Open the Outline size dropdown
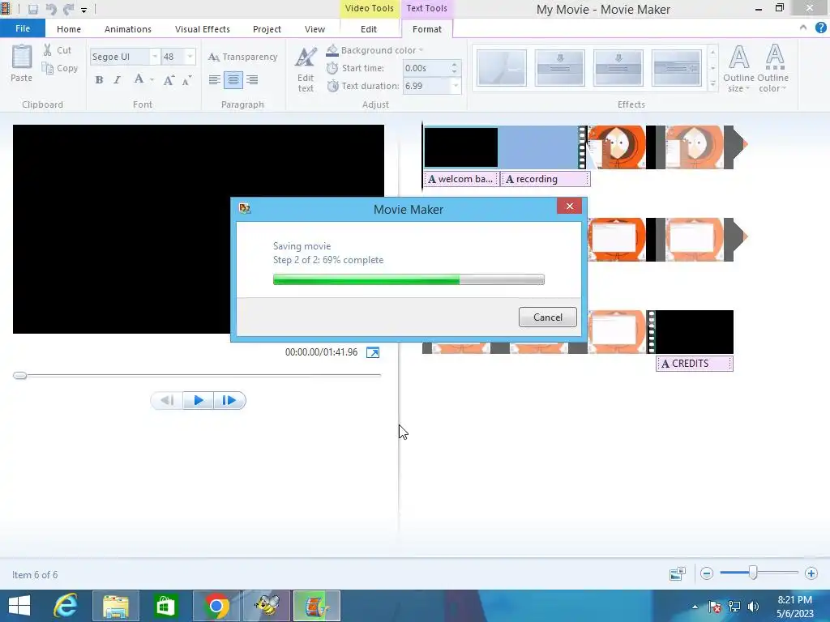The width and height of the screenshot is (830, 622). 738,69
